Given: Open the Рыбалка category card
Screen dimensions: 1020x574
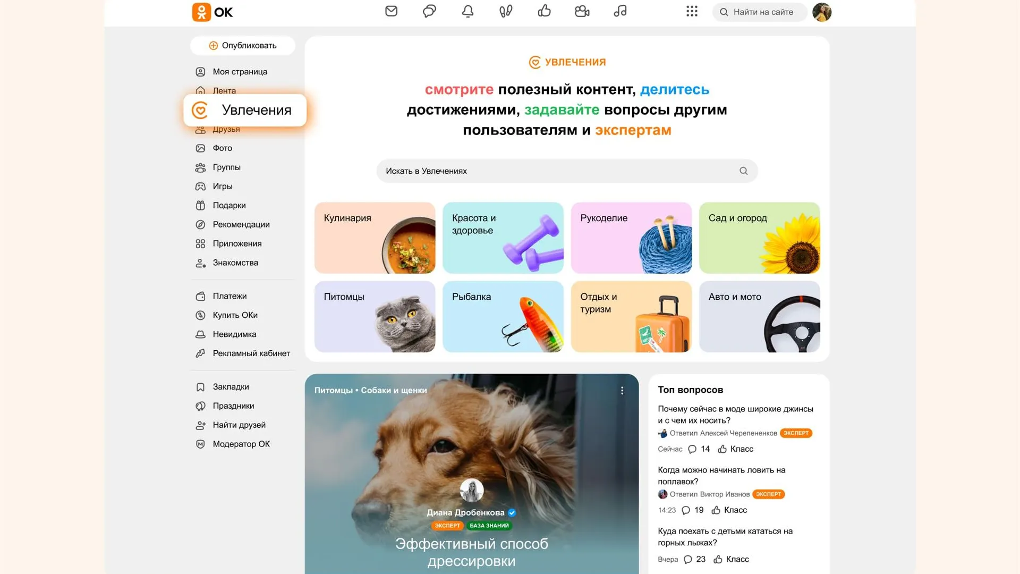Looking at the screenshot, I should pyautogui.click(x=503, y=317).
